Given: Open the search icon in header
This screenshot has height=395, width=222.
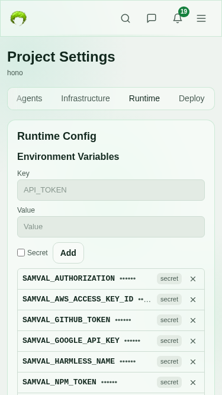Looking at the screenshot, I should [126, 18].
